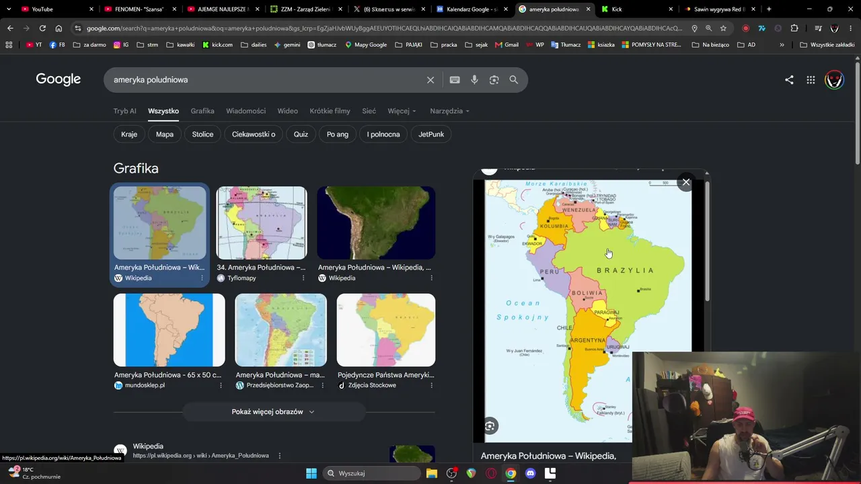Open the Lens search icon on the preview image
The image size is (861, 484).
490,426
